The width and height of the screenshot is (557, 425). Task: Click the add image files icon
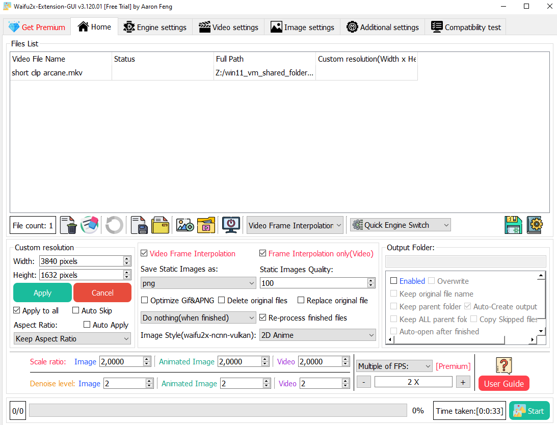(184, 225)
